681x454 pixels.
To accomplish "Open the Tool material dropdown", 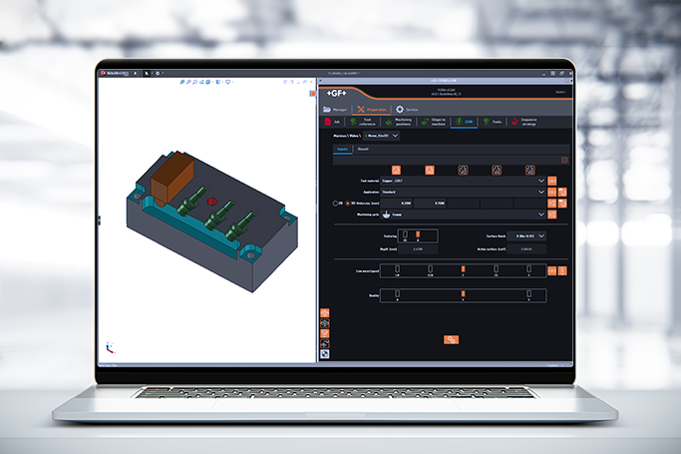I will (540, 180).
